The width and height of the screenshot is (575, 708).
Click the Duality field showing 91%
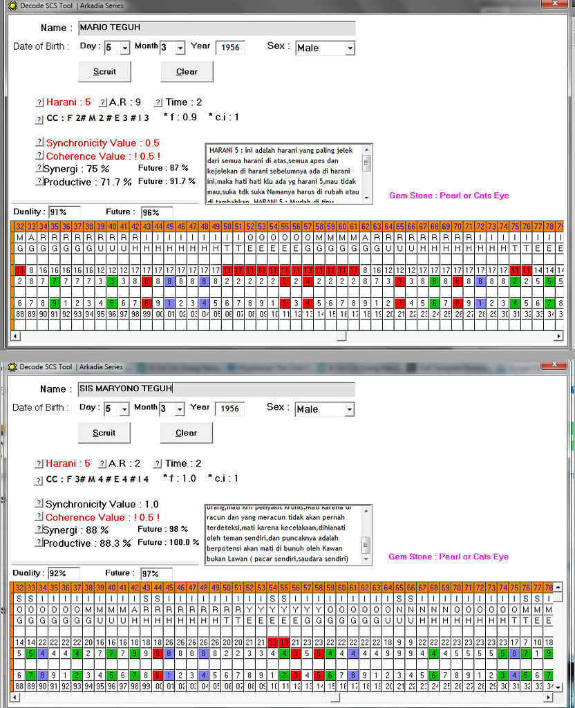point(64,212)
